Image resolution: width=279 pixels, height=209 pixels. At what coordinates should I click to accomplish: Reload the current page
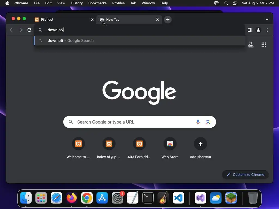click(29, 30)
